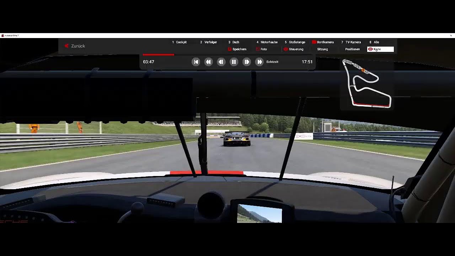Switch to the Cockpit camera view
The width and height of the screenshot is (455, 256).
(180, 42)
